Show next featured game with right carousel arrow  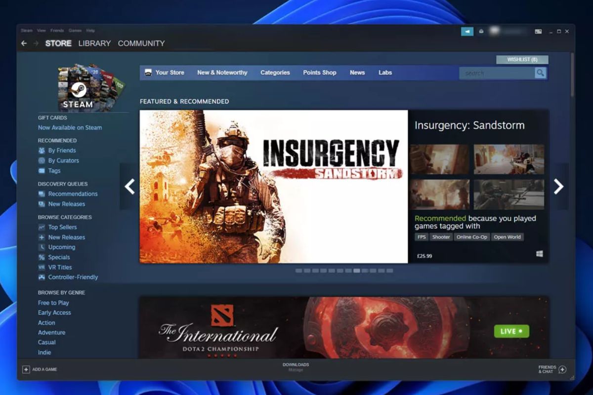558,186
